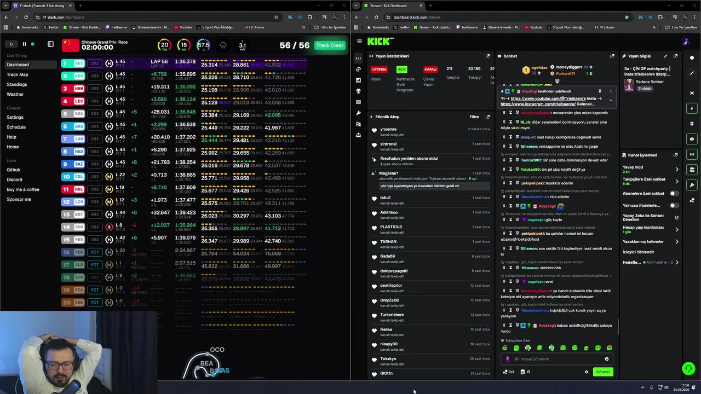Collapse the f1-dash sidebar panel icon
This screenshot has height=394, width=701.
50,44
